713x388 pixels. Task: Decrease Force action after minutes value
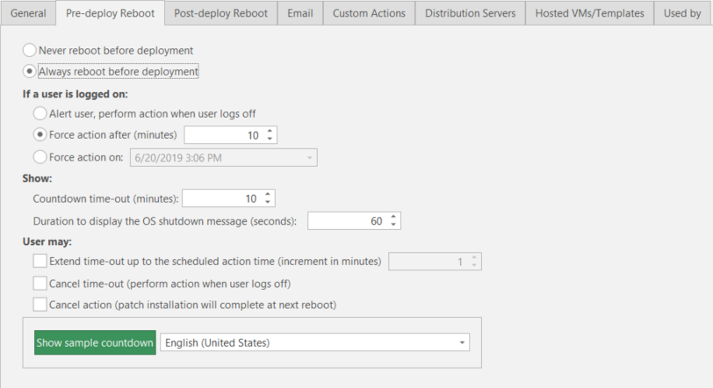(x=270, y=139)
